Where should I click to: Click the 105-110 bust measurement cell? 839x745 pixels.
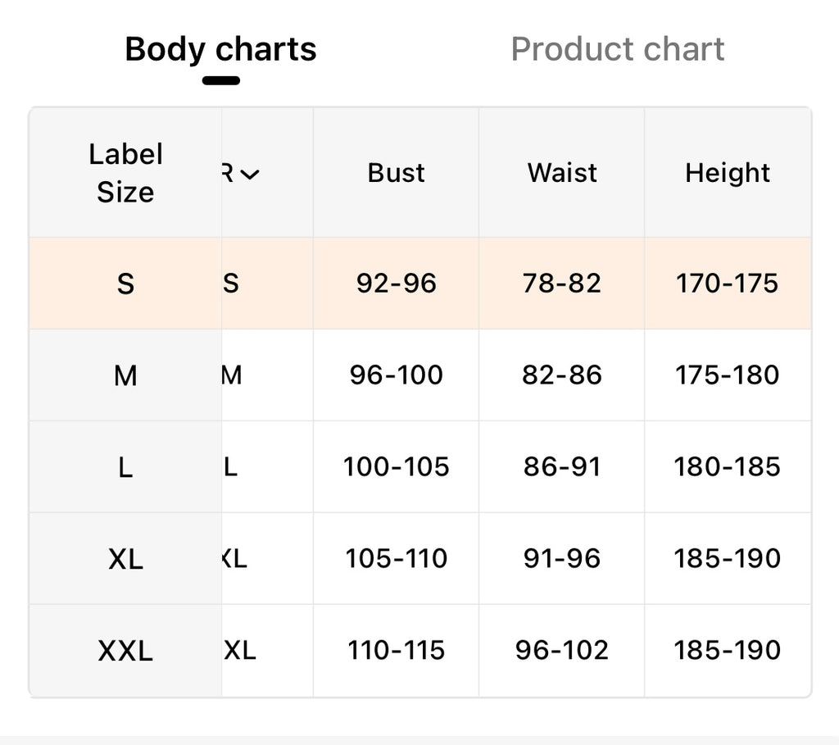[396, 559]
